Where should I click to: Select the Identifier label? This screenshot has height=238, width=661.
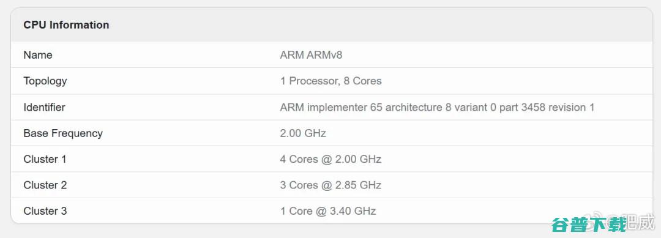44,107
